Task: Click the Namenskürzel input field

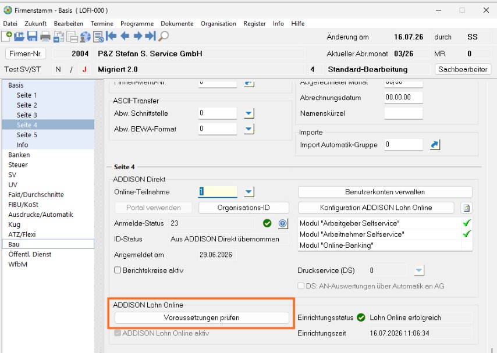Action: pos(403,113)
